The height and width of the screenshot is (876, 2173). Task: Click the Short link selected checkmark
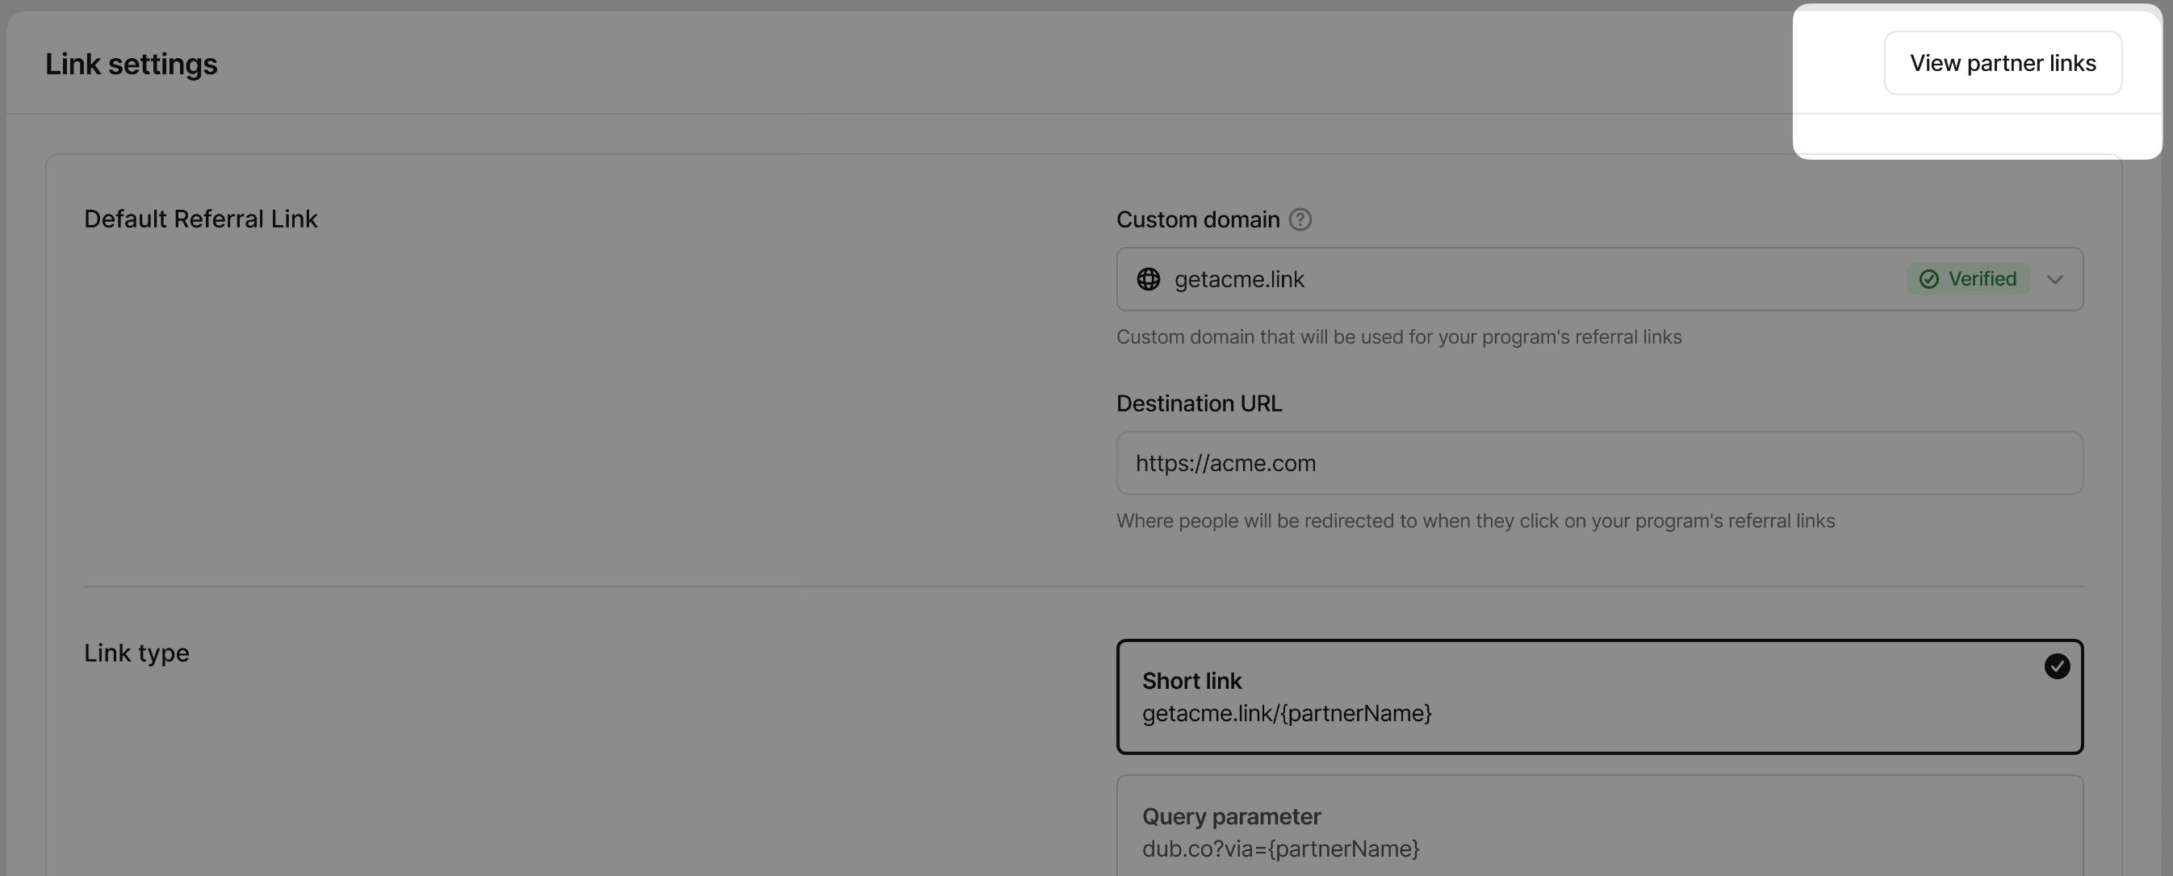[2057, 666]
